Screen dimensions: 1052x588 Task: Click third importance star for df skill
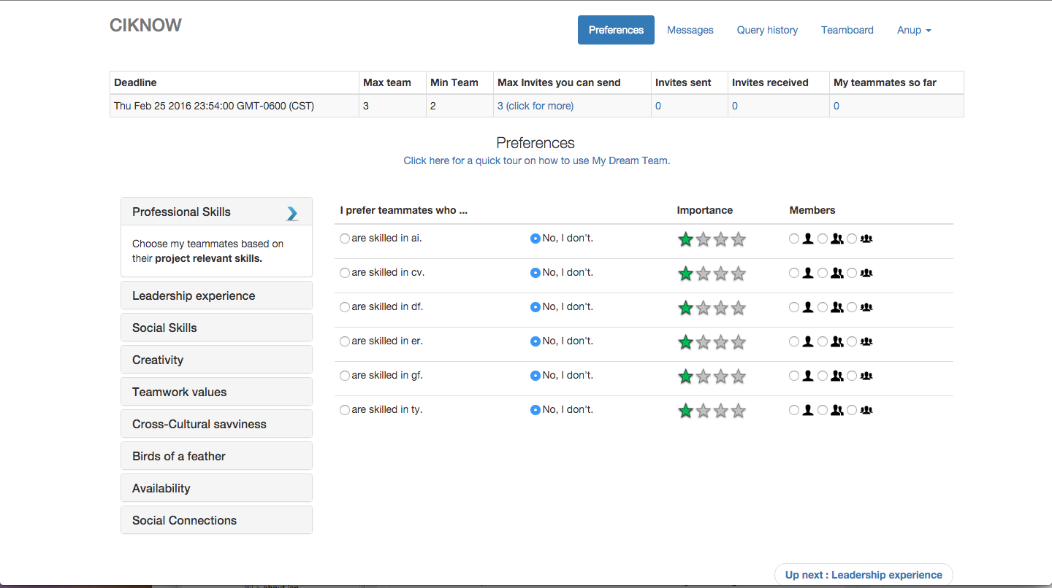point(721,308)
